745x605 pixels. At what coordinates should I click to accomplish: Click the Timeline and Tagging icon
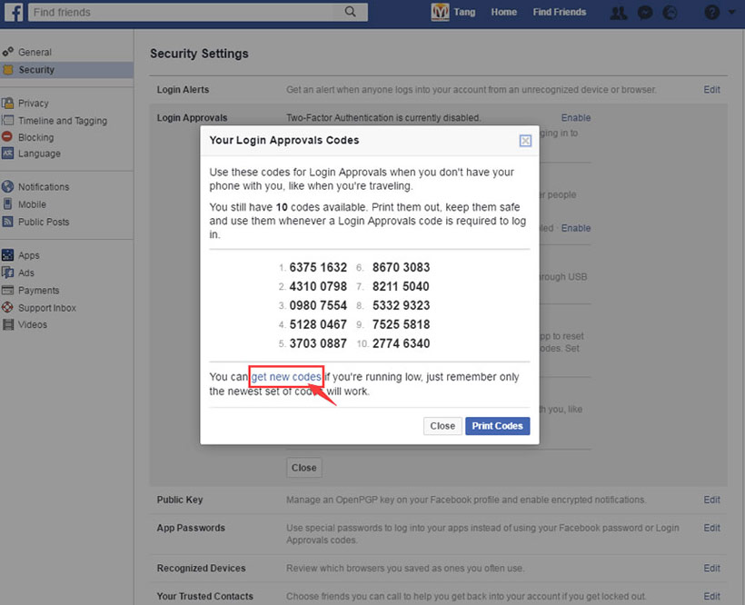pos(7,120)
